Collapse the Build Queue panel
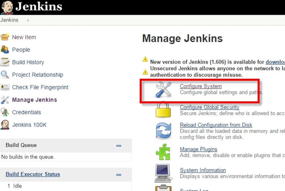Image resolution: width=285 pixels, height=191 pixels. point(119,146)
